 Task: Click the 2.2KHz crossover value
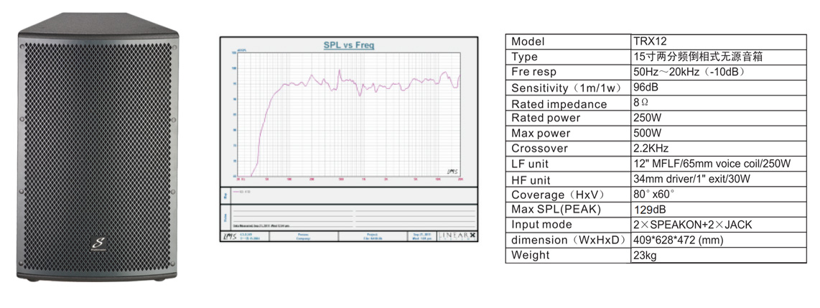651,148
